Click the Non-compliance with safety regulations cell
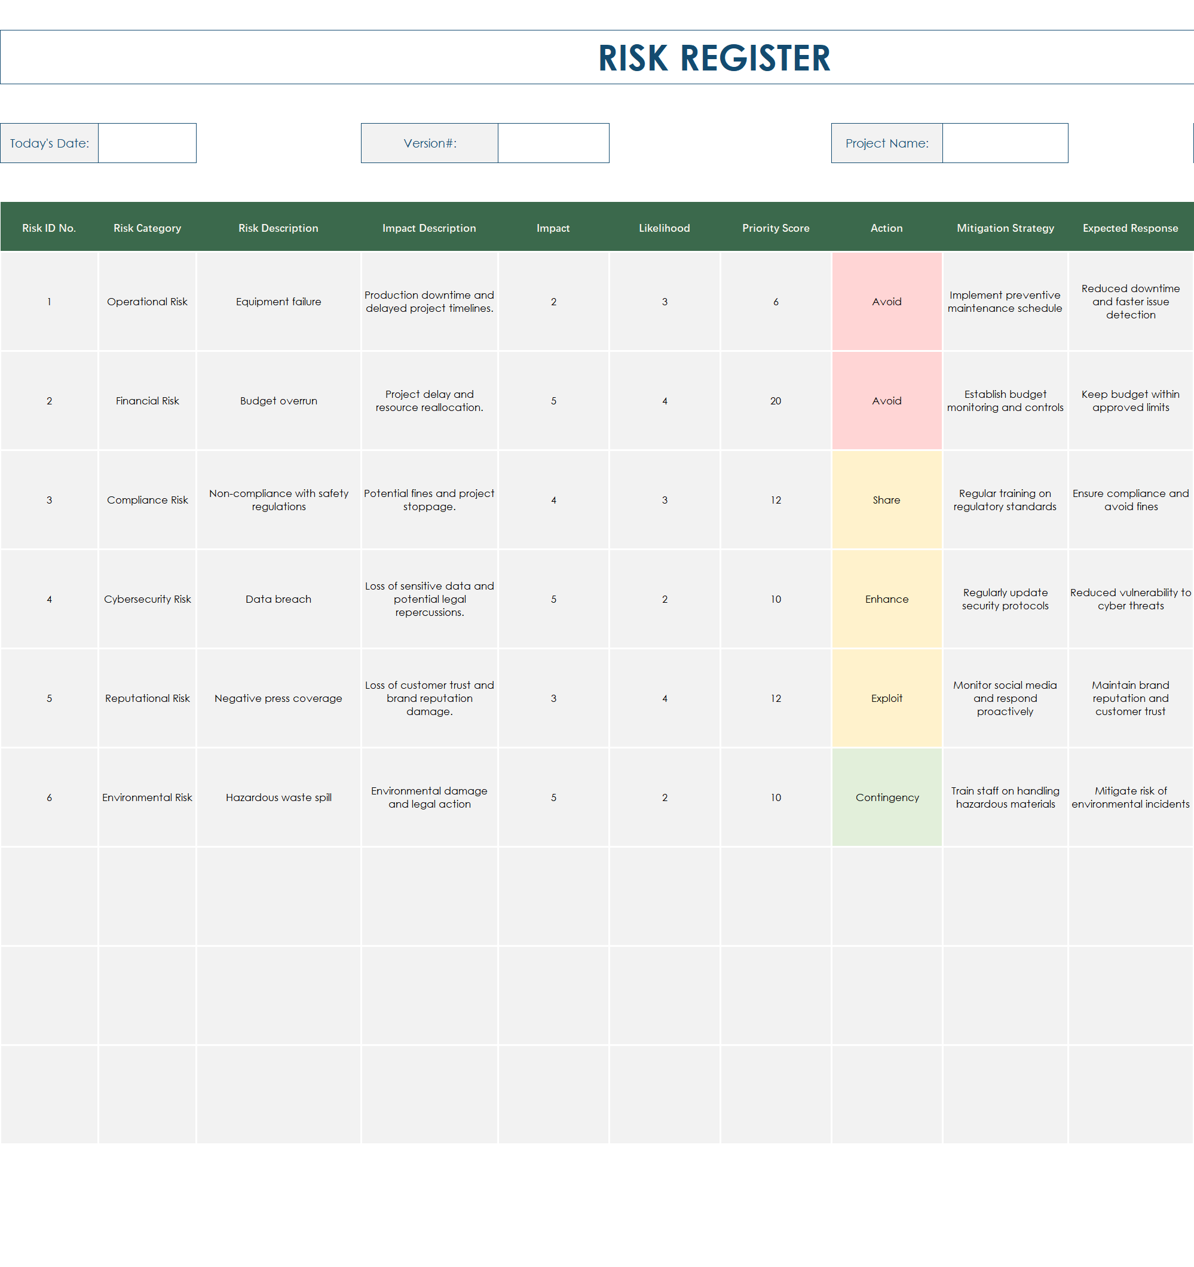The height and width of the screenshot is (1267, 1194). click(278, 499)
